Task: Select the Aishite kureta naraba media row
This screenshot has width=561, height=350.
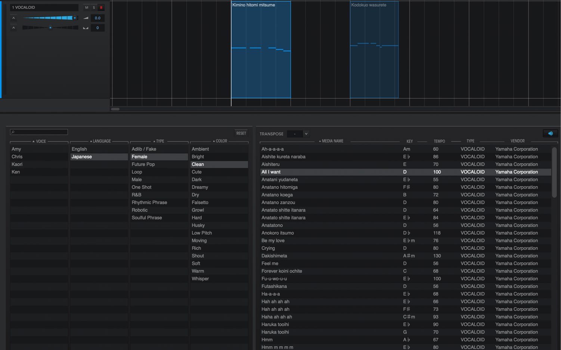Action: click(x=406, y=157)
